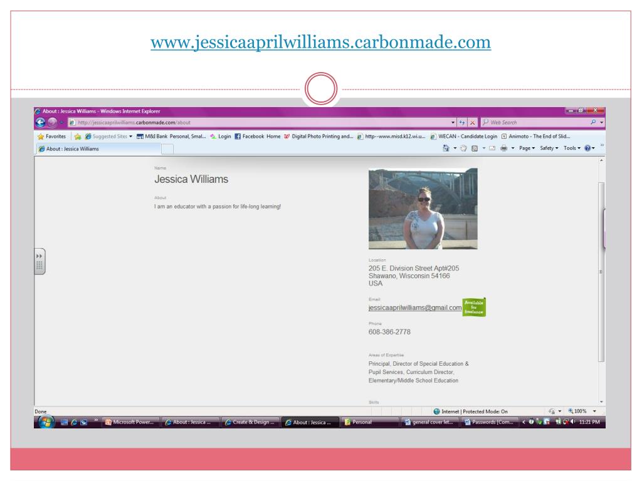Click the scrollbar down arrow
Image resolution: width=642 pixels, height=481 pixels.
click(601, 402)
